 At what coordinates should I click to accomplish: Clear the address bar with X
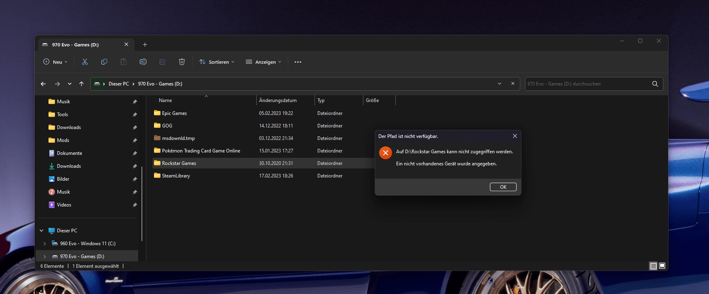click(513, 83)
